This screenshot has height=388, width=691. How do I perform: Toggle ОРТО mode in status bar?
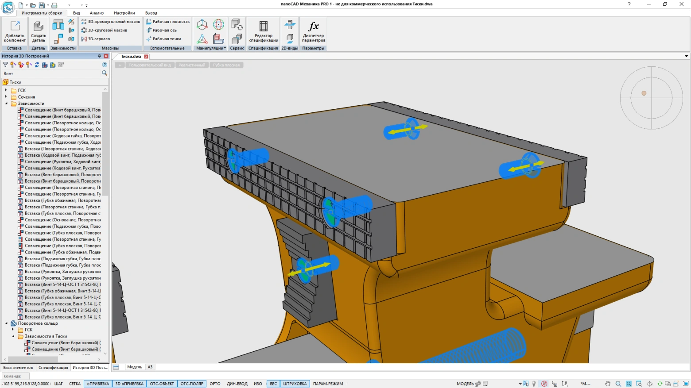[x=215, y=384]
